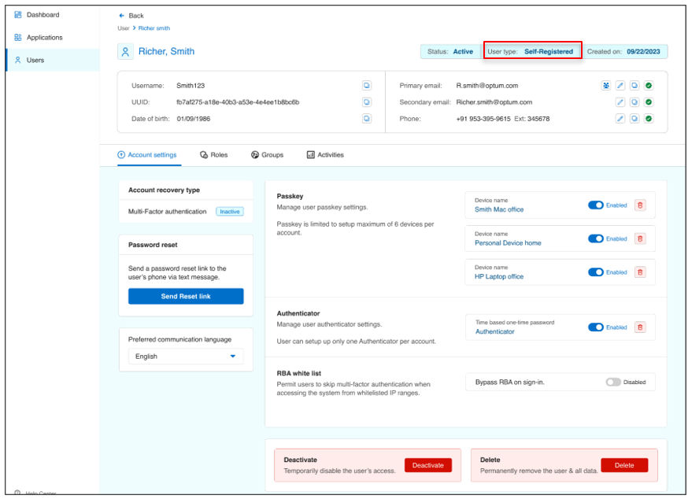This screenshot has width=688, height=499.
Task: Click the Personal Device home device name
Action: [508, 243]
